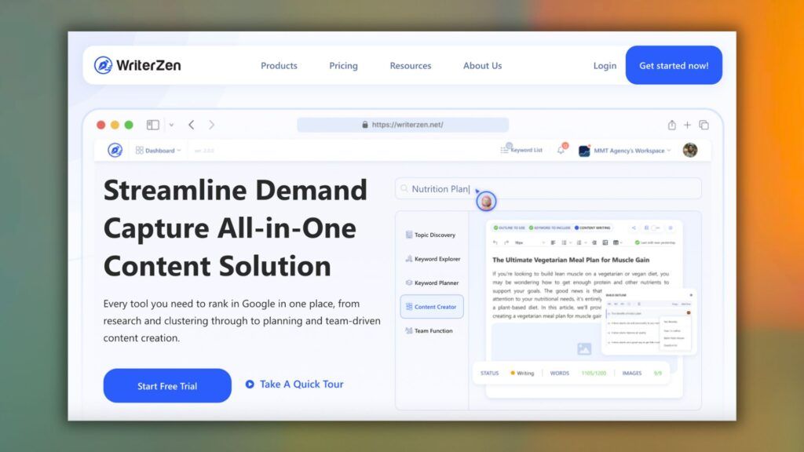The width and height of the screenshot is (804, 452).
Task: Click the Nutrition Plan search field
Action: click(x=548, y=188)
